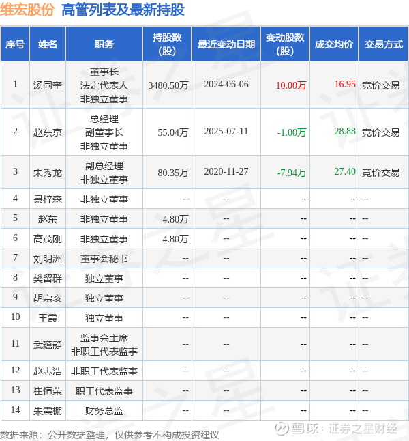The width and height of the screenshot is (409, 441).
Task: Click the holdings value 80.35万
Action: [172, 173]
